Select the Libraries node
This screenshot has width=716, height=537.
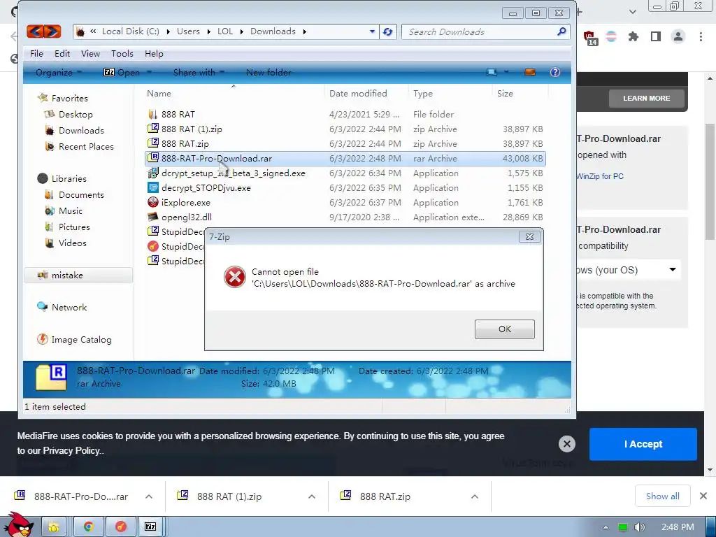coord(69,178)
